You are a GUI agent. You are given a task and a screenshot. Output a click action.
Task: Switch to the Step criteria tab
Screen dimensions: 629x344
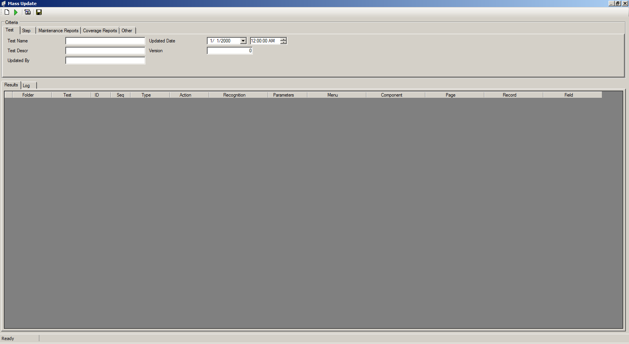(x=26, y=31)
